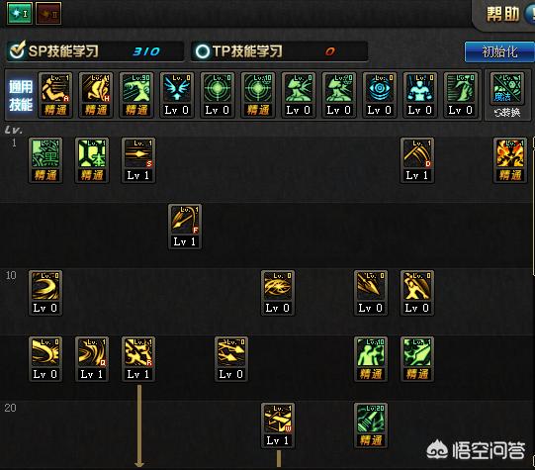Select the flame skill icon in level 1 row
535x470 pixels.
click(509, 160)
